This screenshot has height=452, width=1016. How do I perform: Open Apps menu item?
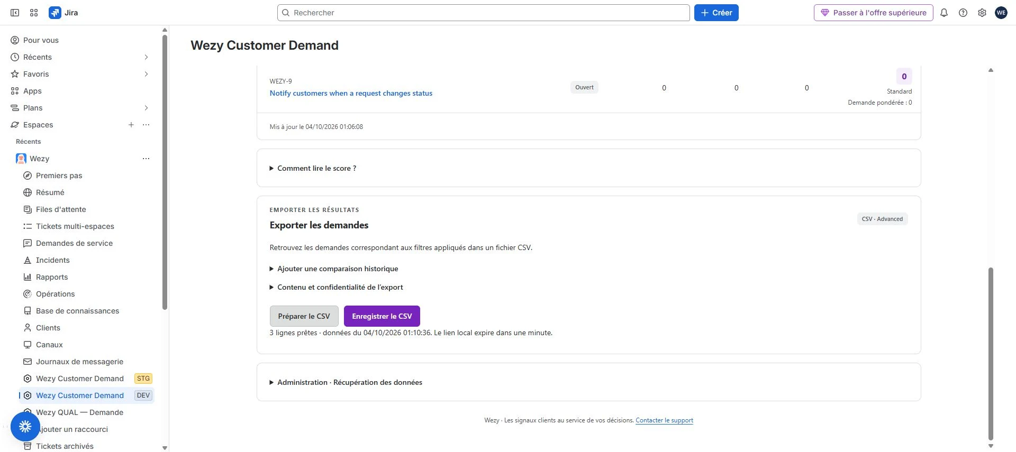point(32,91)
